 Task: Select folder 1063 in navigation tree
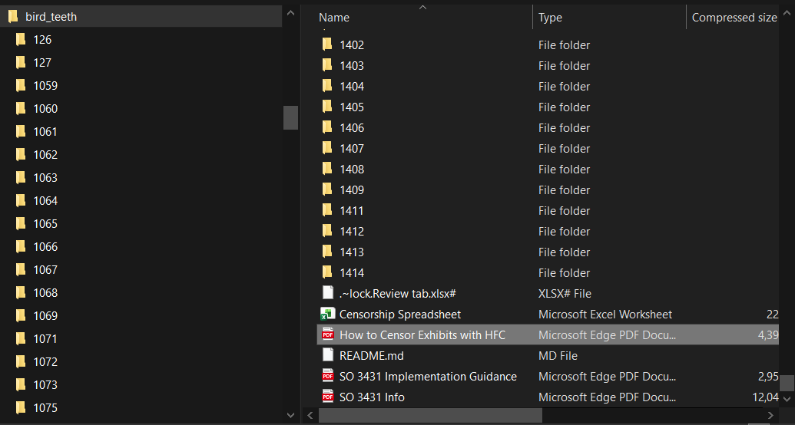(x=45, y=178)
